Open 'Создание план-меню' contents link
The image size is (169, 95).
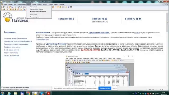pyautogui.click(x=12, y=47)
